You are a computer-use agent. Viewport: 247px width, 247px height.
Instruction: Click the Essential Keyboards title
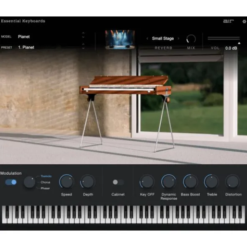click(x=23, y=21)
